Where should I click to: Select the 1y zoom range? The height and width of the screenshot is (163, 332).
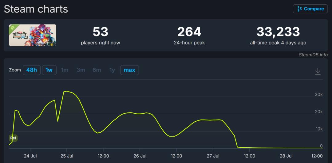tap(112, 70)
